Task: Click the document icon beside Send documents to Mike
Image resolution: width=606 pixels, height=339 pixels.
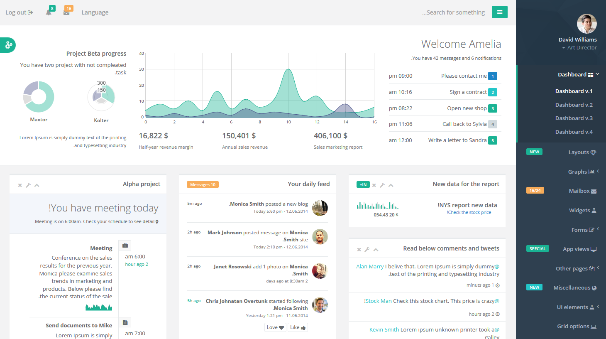Action: pos(125,322)
